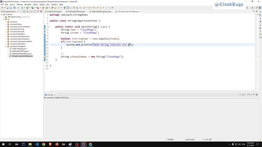Click line 15 in the editor code

92,57
